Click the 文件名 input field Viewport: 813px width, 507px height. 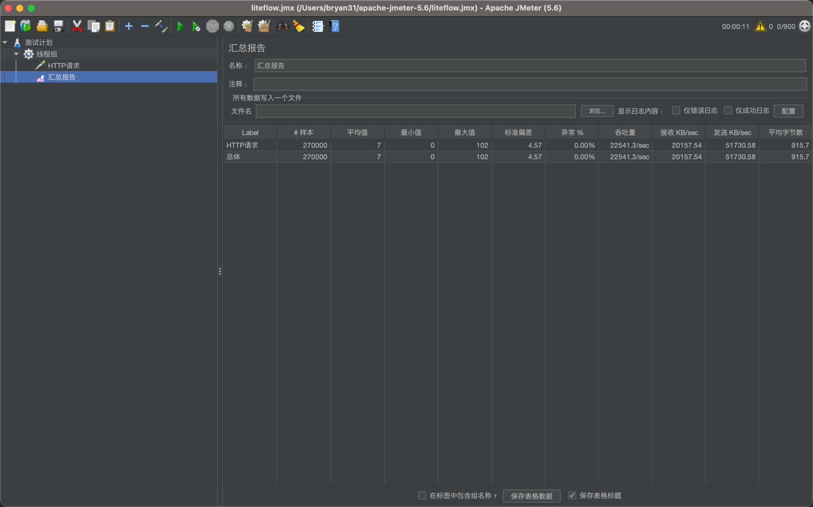(x=415, y=111)
